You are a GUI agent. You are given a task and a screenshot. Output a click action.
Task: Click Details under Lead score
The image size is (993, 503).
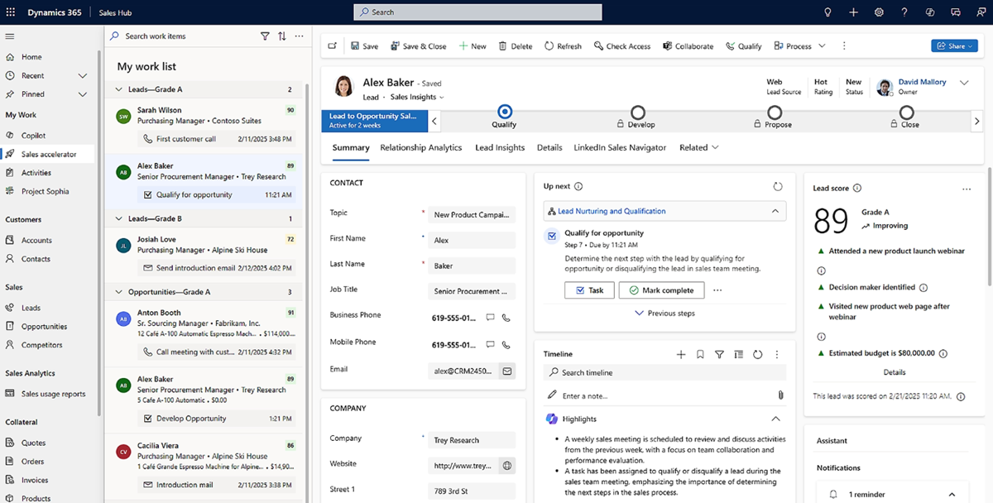pyautogui.click(x=895, y=372)
